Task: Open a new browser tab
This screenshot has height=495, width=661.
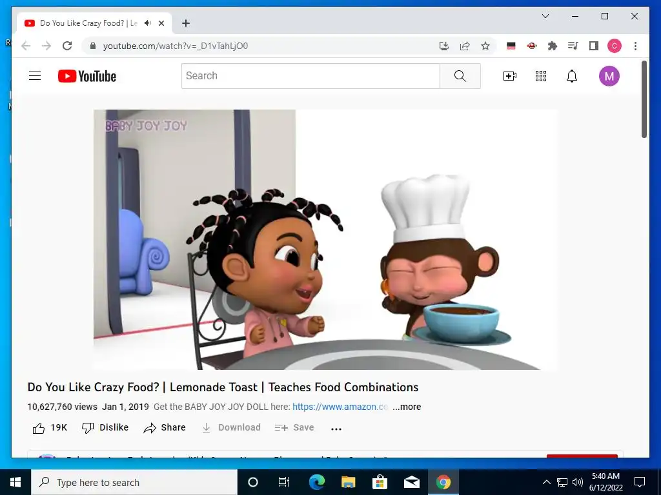Action: tap(185, 23)
